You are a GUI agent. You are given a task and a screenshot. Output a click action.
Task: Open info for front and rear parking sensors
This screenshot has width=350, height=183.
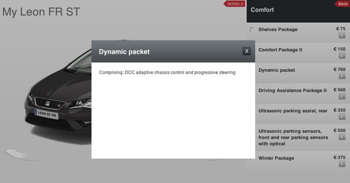pos(342,137)
